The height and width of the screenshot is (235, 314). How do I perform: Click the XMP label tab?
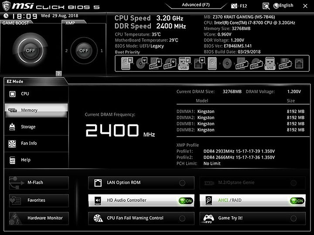(70, 23)
